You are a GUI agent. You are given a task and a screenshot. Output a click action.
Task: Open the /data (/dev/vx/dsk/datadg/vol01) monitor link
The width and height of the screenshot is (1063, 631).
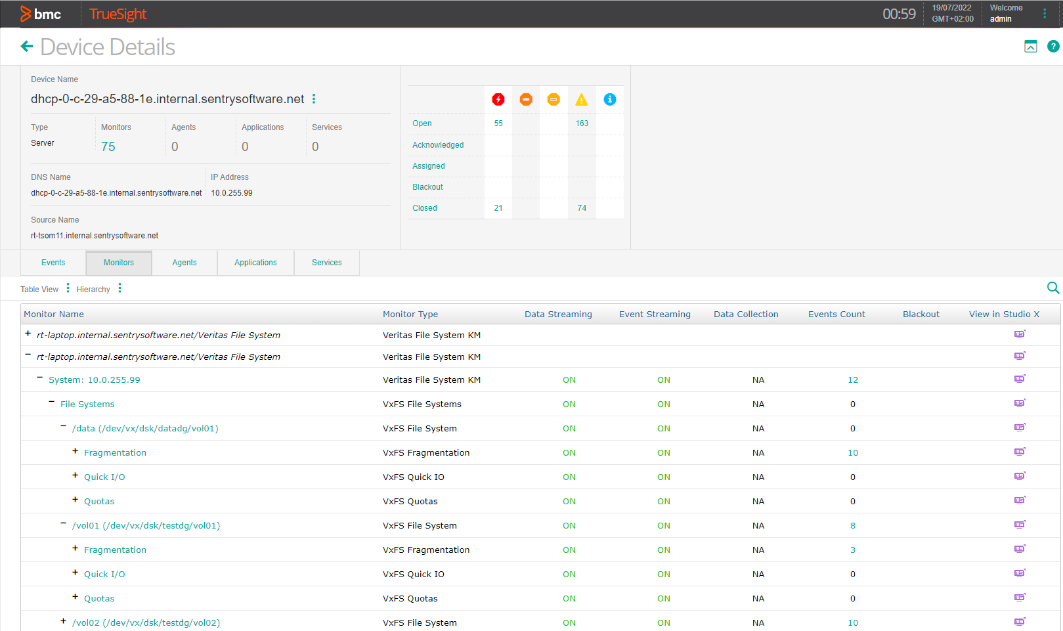[x=145, y=429]
